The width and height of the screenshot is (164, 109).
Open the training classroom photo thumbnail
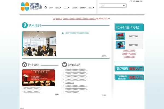[39, 44]
